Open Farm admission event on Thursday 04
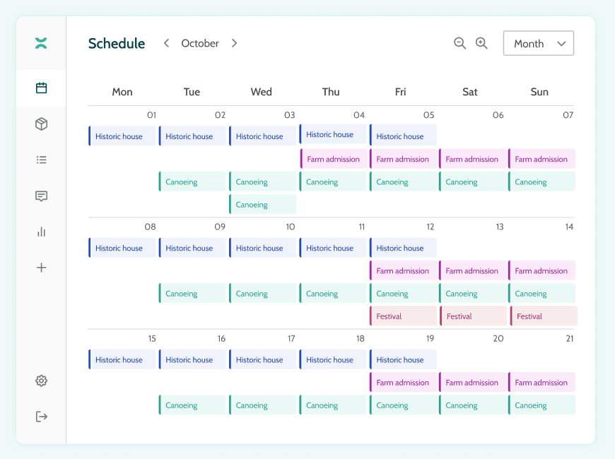The width and height of the screenshot is (615, 459). pyautogui.click(x=334, y=159)
